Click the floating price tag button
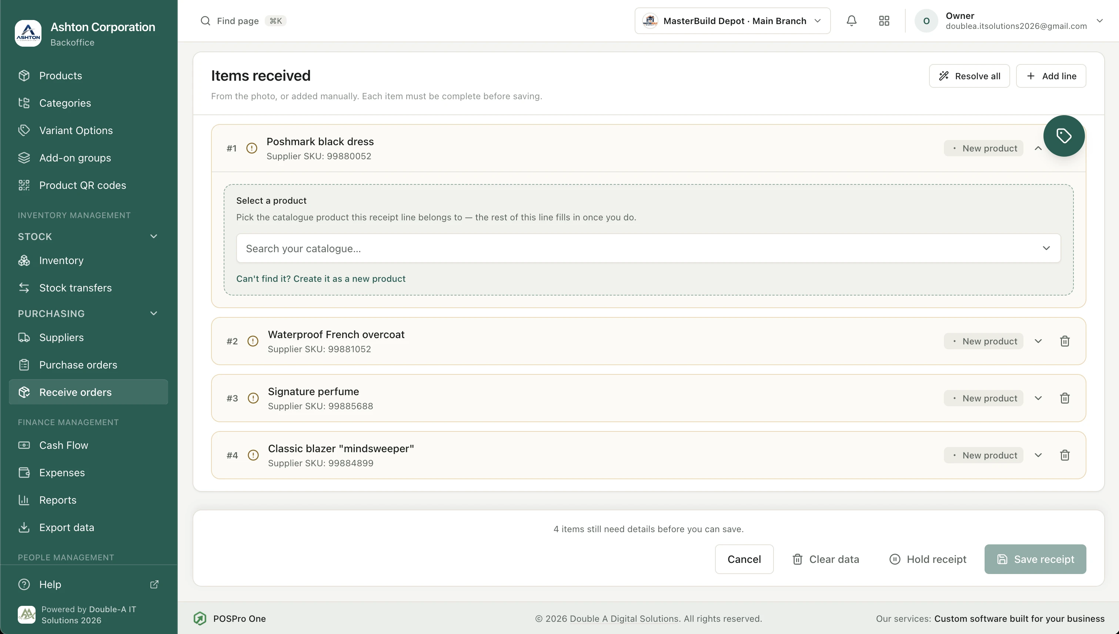The width and height of the screenshot is (1119, 634). click(1064, 136)
